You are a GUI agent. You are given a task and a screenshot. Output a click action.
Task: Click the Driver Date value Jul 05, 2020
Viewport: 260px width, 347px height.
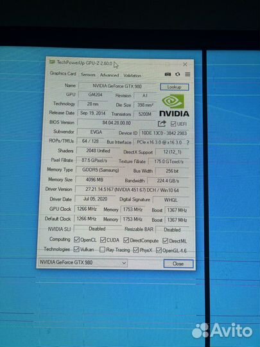click(x=95, y=199)
